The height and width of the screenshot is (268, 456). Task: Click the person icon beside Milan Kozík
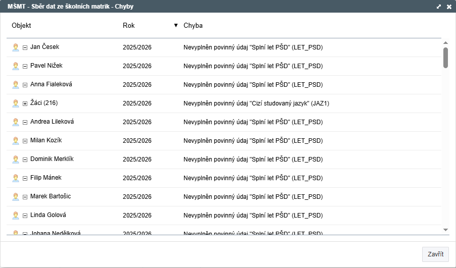tap(16, 141)
